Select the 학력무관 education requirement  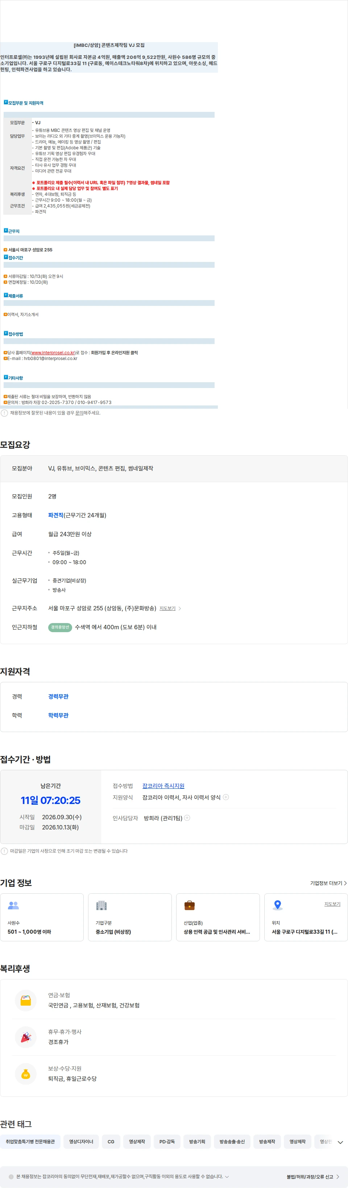point(58,715)
